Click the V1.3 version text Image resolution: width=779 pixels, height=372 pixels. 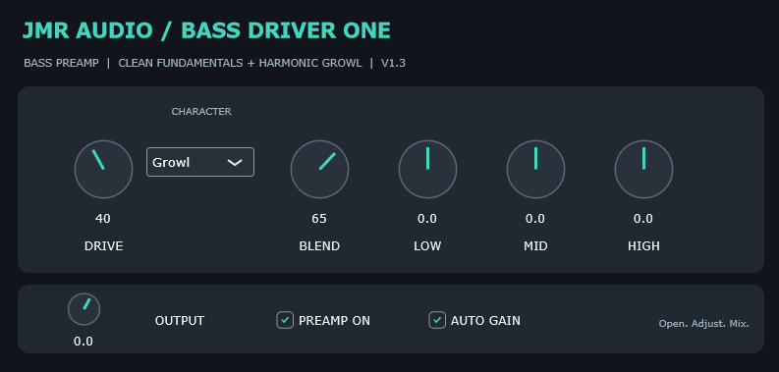coord(394,63)
